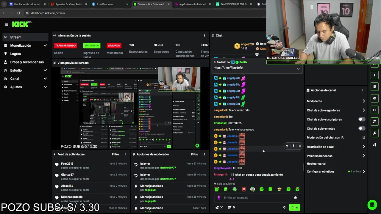Delete the hovered Josemic chat message
Viewport: 381px width, 214px height.
[x=300, y=146]
